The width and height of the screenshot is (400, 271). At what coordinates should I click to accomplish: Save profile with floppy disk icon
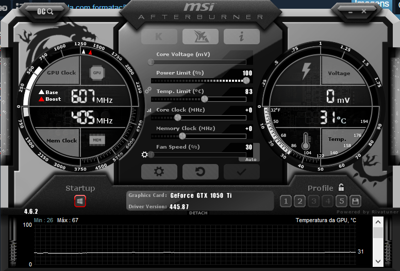pos(355,201)
